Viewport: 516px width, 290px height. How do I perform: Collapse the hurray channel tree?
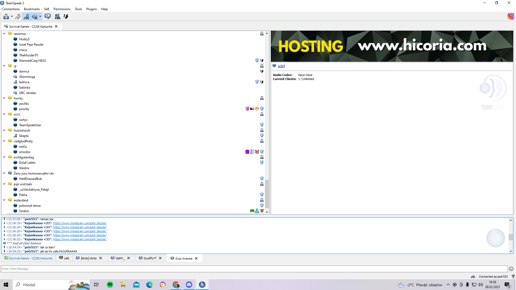pyautogui.click(x=4, y=98)
